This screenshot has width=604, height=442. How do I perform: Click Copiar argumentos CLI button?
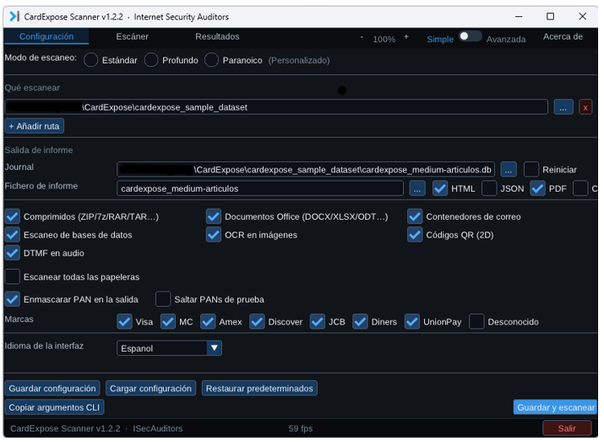[x=54, y=407]
